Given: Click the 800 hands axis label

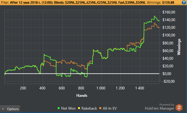Looking at the screenshot, I should coord(81,88).
